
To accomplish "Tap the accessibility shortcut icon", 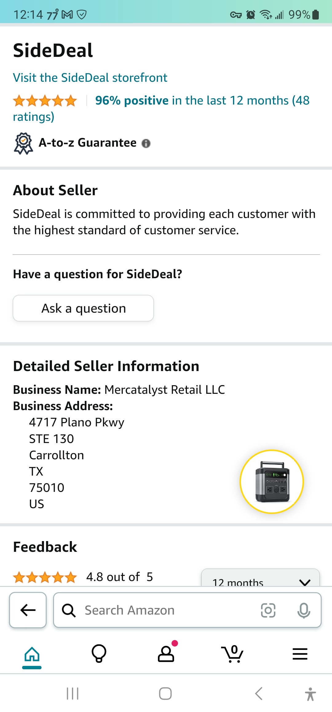I will tap(310, 694).
